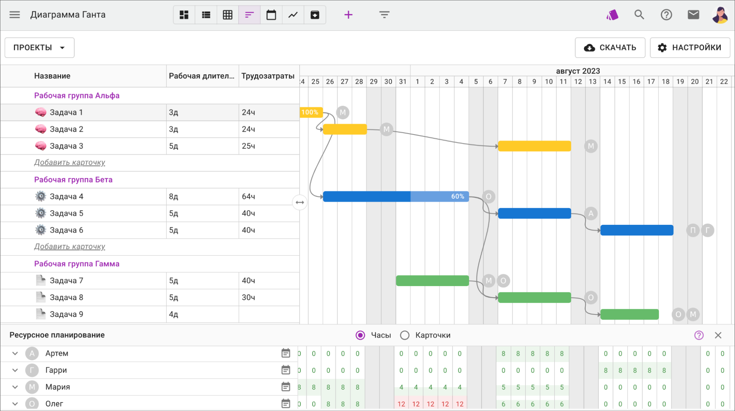Open the ПРОЕКТЫ dropdown
Viewport: 735px width, 411px height.
click(39, 47)
